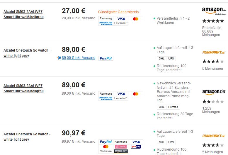Click the UPS badge in second offer
228x155 pixels.
(171, 59)
